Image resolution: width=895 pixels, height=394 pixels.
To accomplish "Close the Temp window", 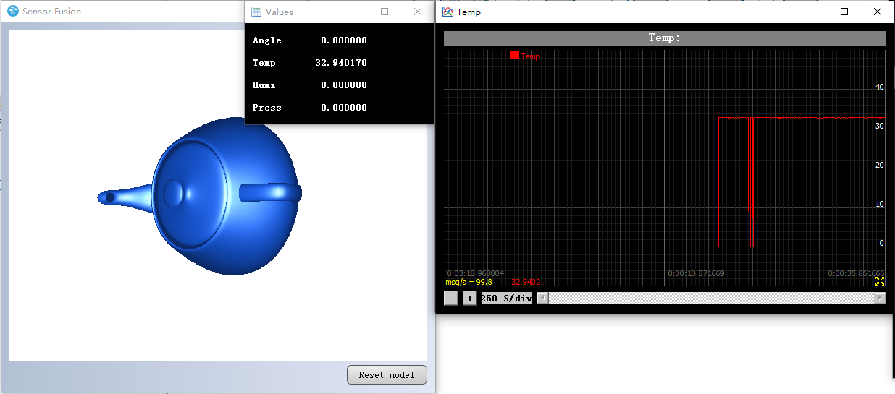I will click(x=878, y=12).
